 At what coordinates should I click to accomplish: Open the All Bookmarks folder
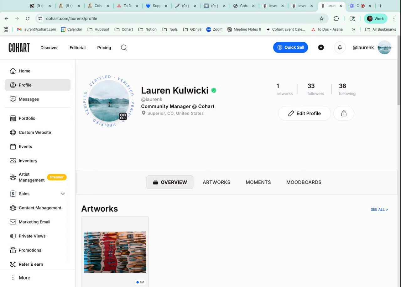click(381, 29)
